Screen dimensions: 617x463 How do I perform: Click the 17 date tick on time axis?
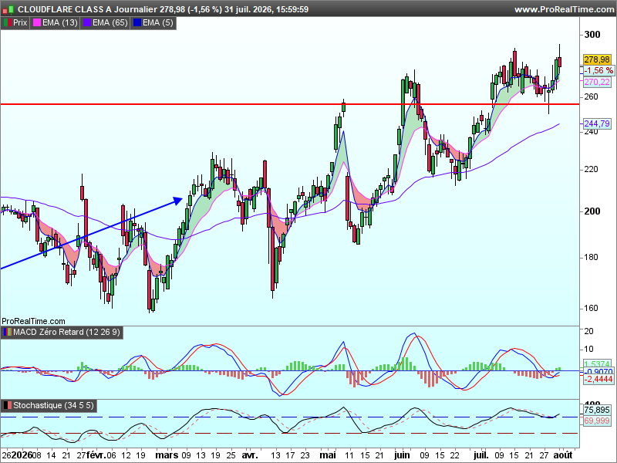tap(290, 455)
